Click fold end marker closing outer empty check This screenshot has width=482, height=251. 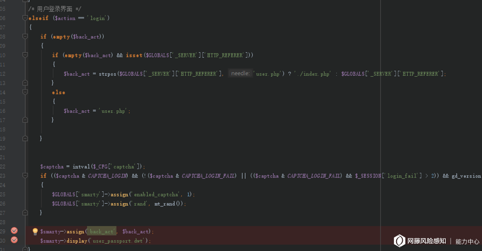(25, 139)
